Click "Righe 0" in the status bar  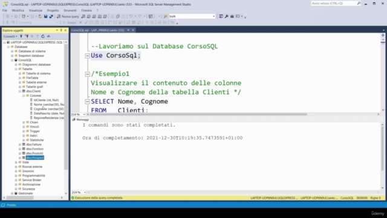pos(376,198)
